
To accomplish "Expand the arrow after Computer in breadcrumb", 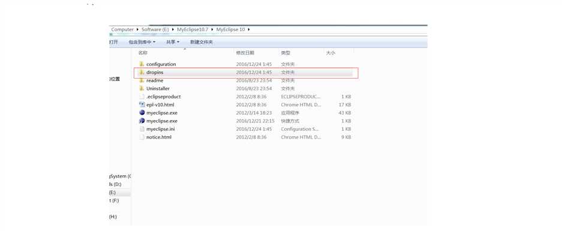I will pos(137,29).
